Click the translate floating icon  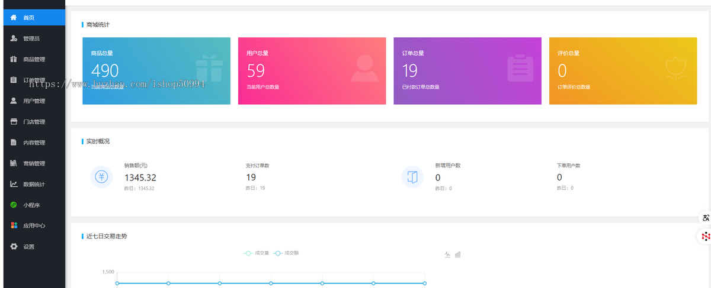coord(705,218)
